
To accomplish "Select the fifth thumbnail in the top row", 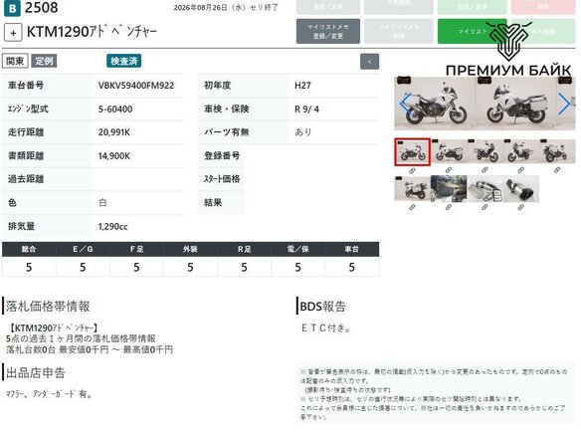I will pyautogui.click(x=557, y=151).
